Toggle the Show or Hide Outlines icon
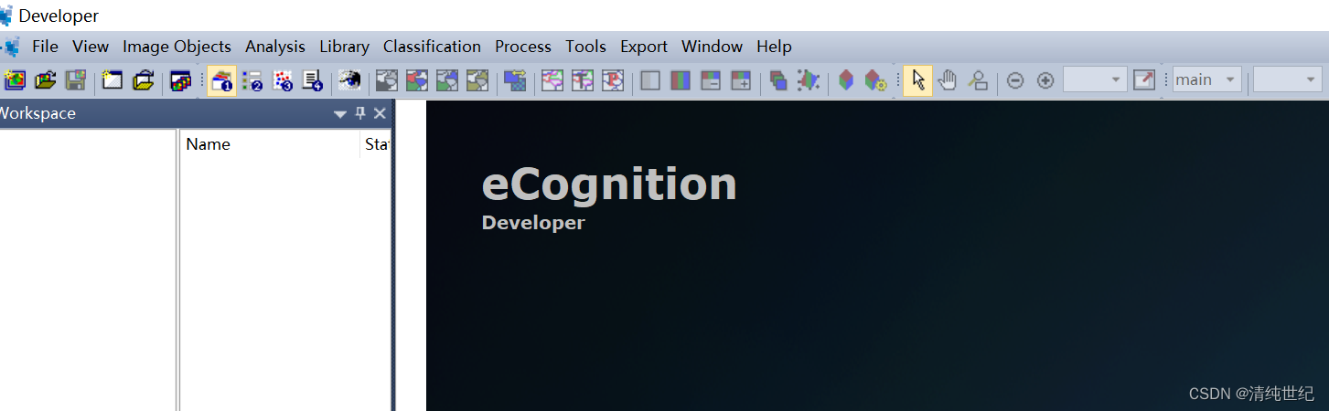Image resolution: width=1329 pixels, height=411 pixels. (x=552, y=80)
